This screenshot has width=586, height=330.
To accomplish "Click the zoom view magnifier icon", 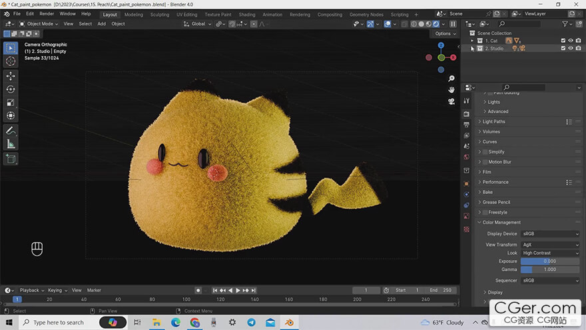I will click(x=451, y=78).
